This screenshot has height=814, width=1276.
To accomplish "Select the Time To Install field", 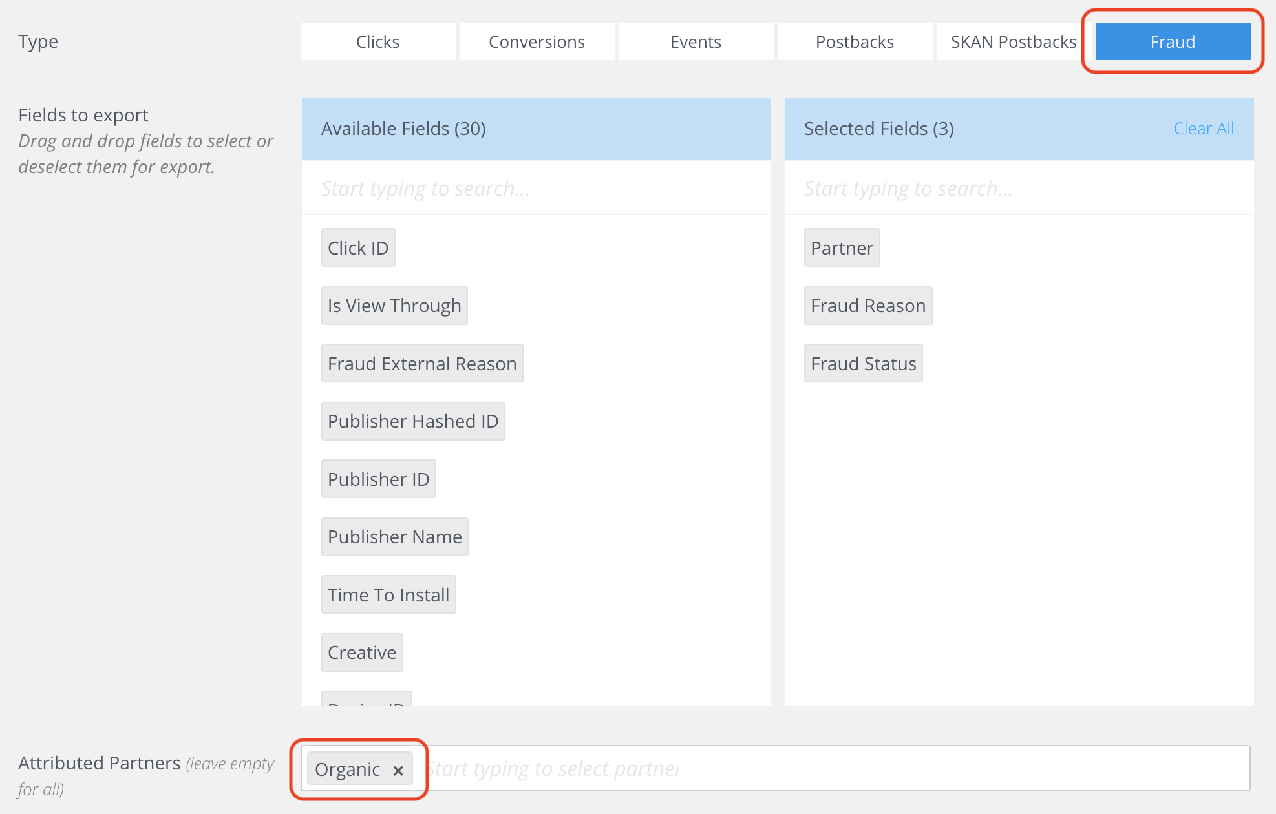I will (388, 595).
